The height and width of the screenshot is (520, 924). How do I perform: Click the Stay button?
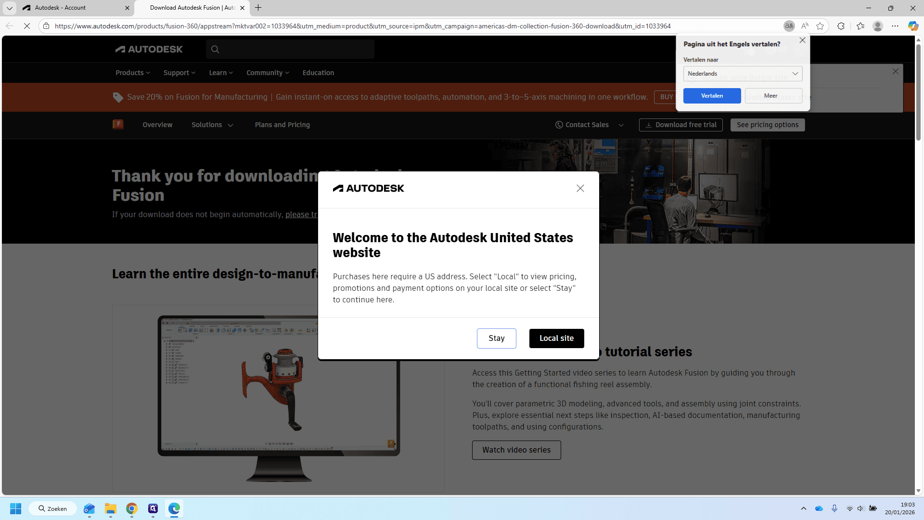click(x=497, y=338)
